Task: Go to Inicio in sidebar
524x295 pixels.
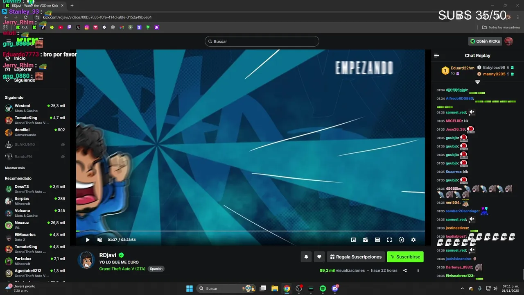Action: tap(20, 58)
